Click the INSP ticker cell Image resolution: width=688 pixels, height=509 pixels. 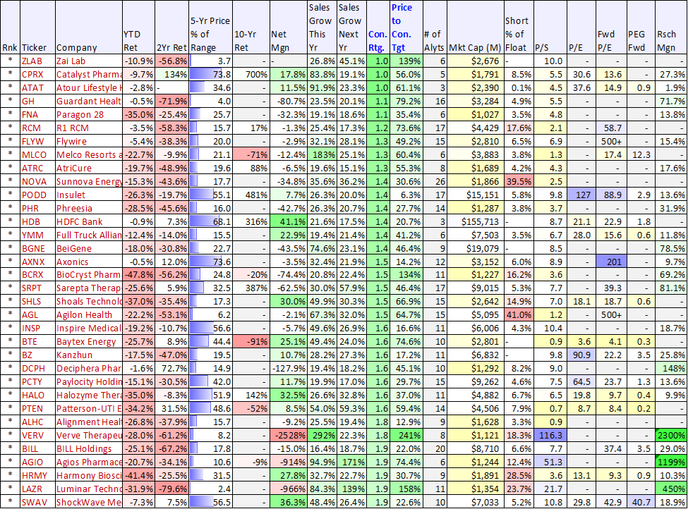37,329
